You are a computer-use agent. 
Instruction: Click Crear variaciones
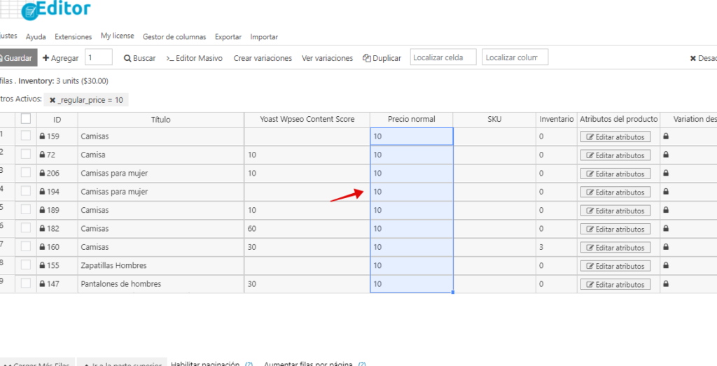click(263, 58)
